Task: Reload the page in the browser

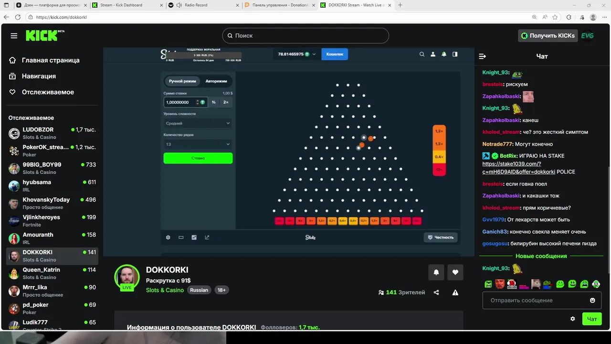Action: tap(18, 17)
